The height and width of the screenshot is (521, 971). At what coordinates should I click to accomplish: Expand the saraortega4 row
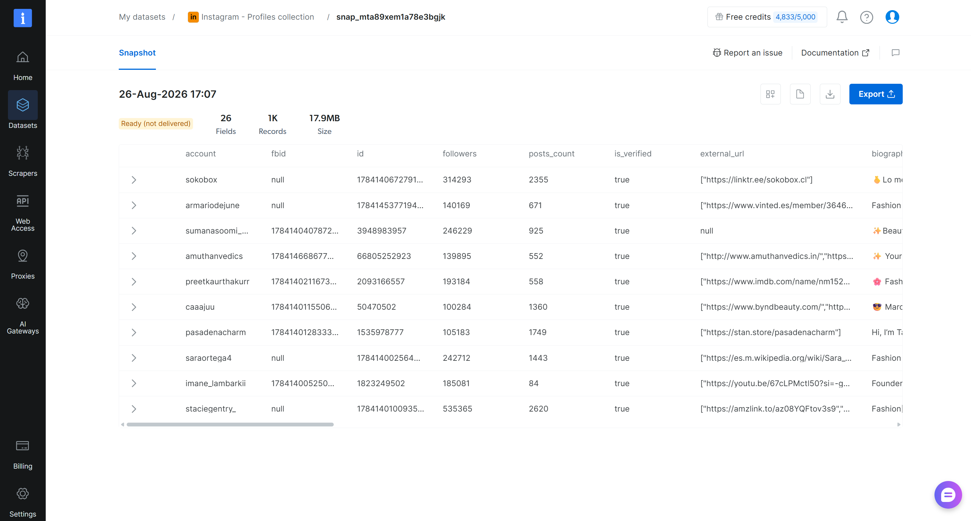[x=133, y=358]
